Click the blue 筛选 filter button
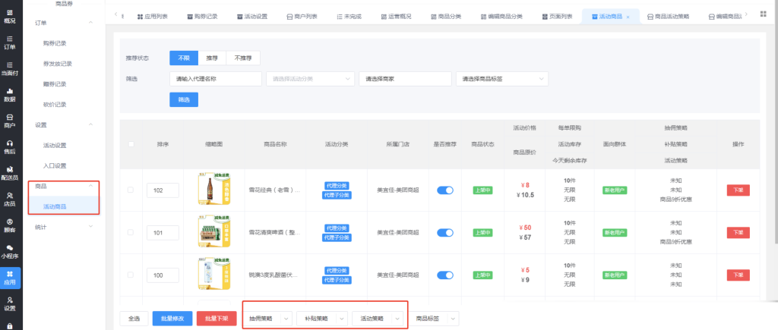The width and height of the screenshot is (778, 330). (183, 99)
